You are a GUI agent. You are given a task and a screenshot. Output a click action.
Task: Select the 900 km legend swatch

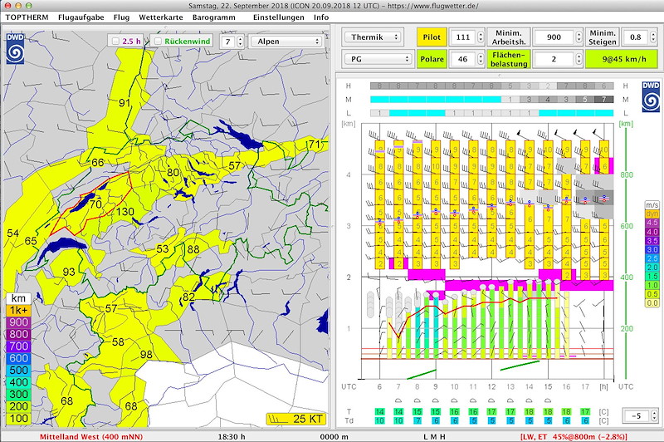coord(18,322)
